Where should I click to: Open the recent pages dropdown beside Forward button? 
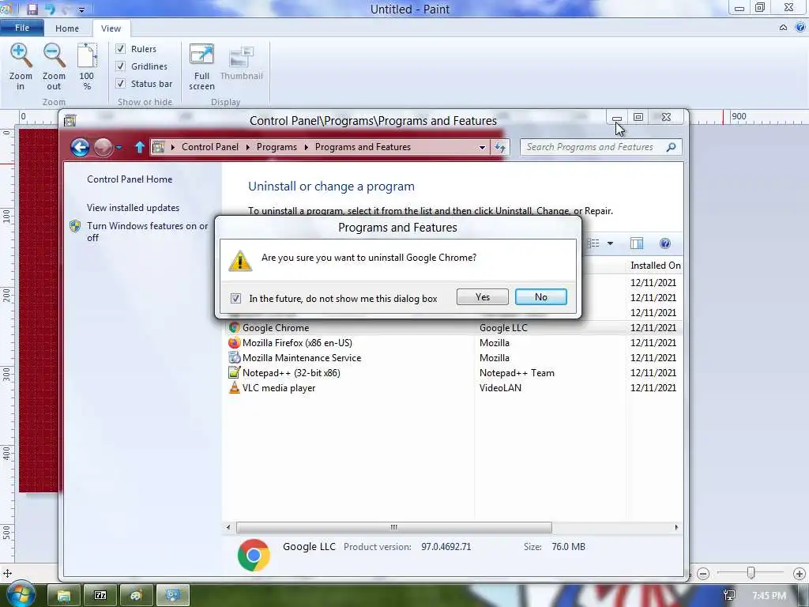119,147
